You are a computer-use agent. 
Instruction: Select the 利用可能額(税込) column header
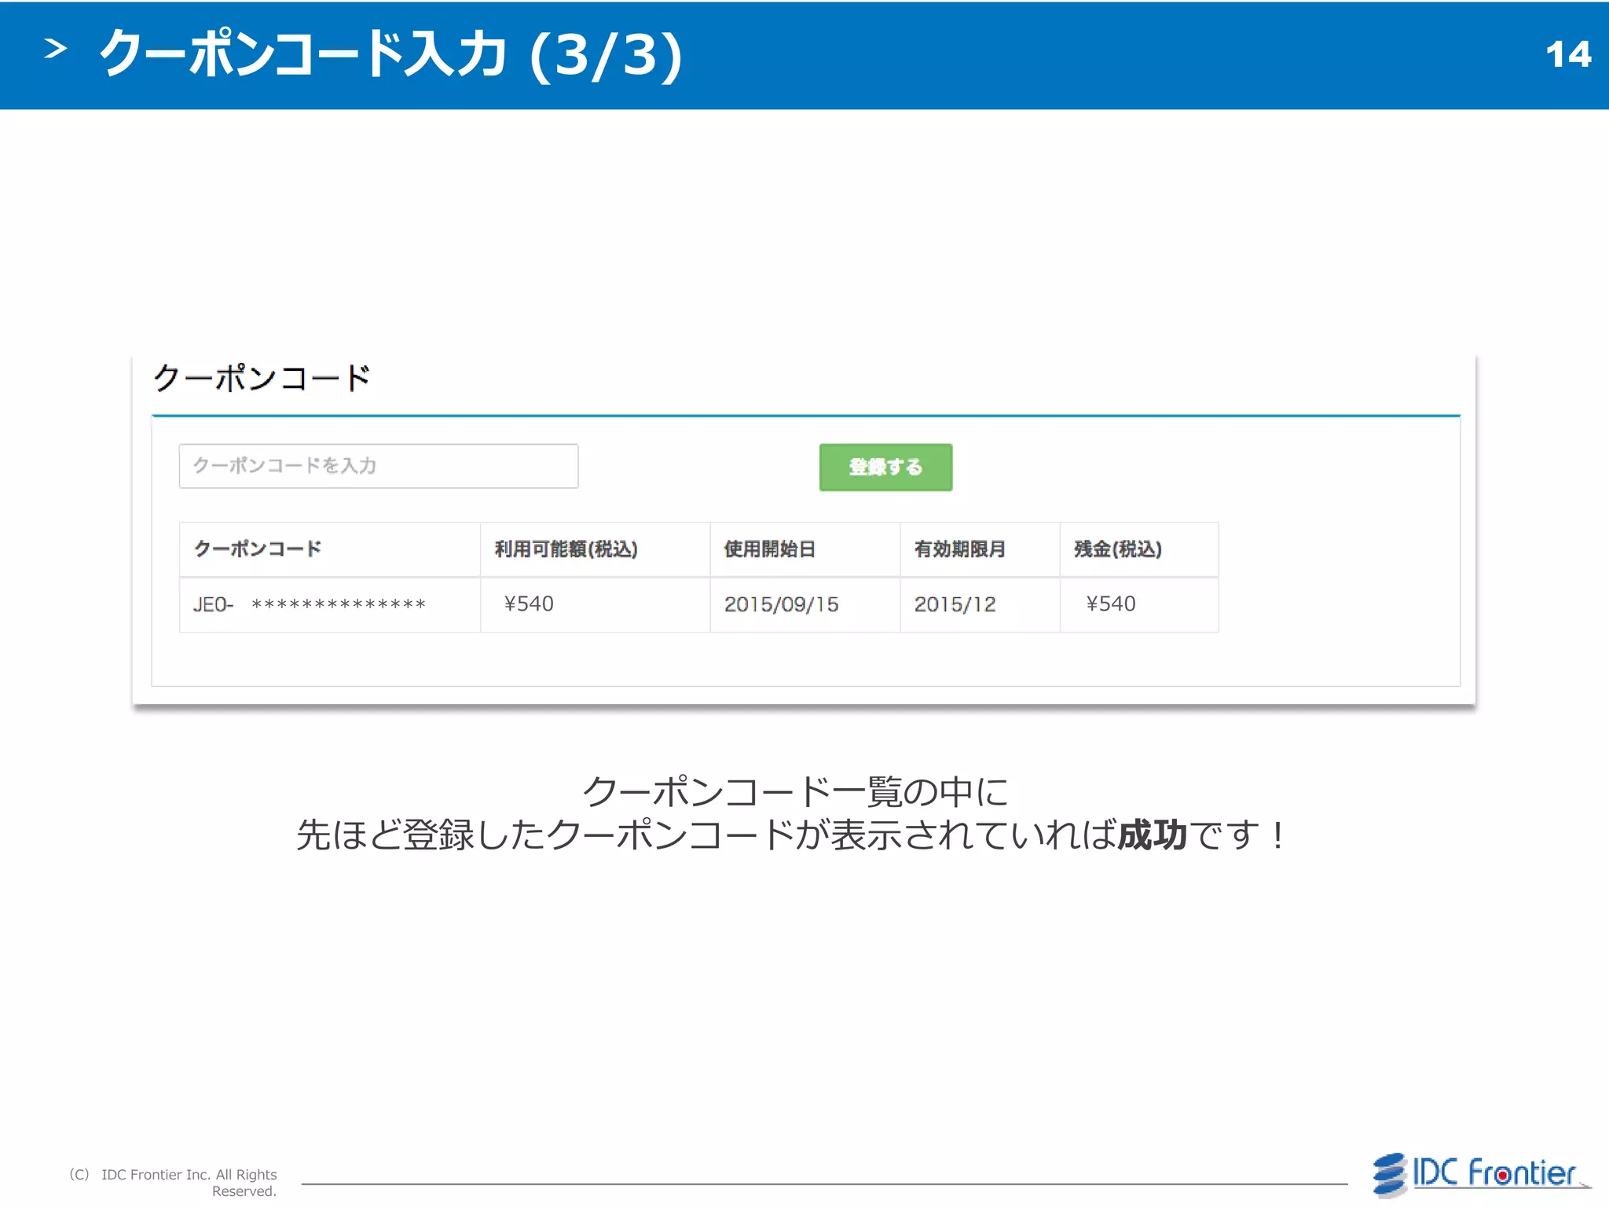pos(596,549)
